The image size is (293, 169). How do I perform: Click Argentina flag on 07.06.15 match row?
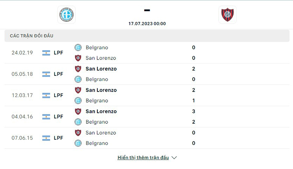click(x=46, y=138)
